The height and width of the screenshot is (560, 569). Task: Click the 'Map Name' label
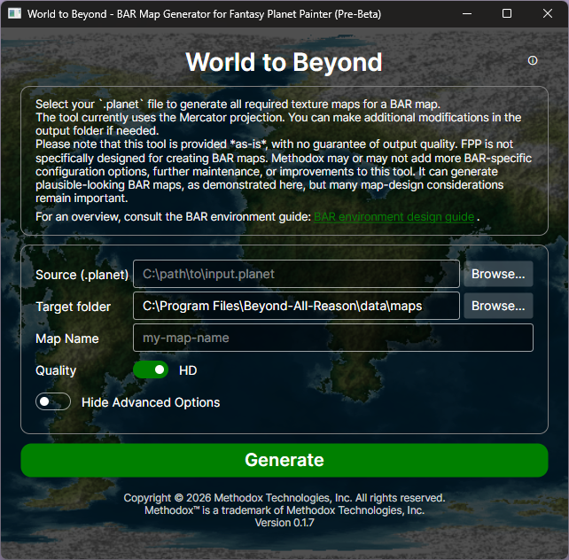67,338
